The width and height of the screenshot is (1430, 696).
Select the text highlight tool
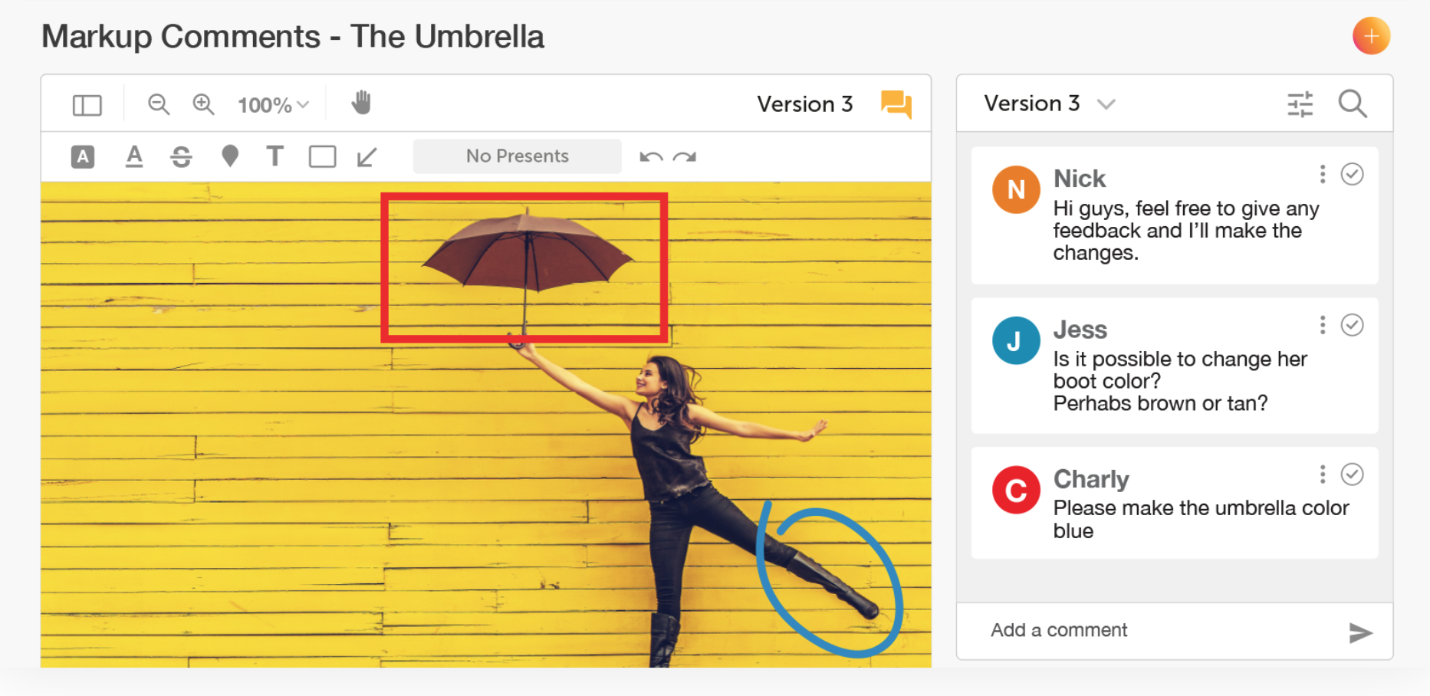83,156
